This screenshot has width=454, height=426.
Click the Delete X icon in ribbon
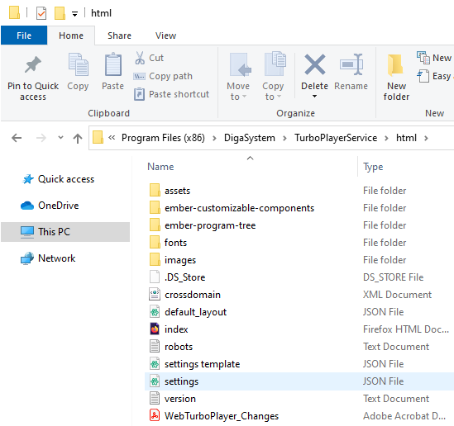(x=315, y=64)
